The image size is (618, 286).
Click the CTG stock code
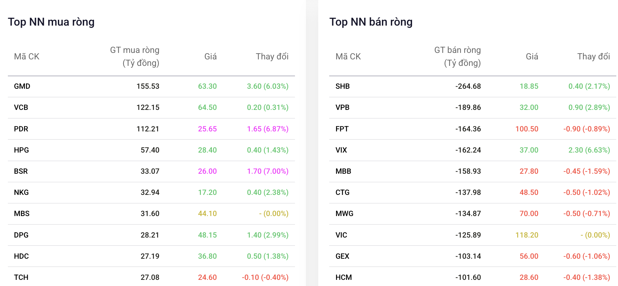click(x=343, y=192)
